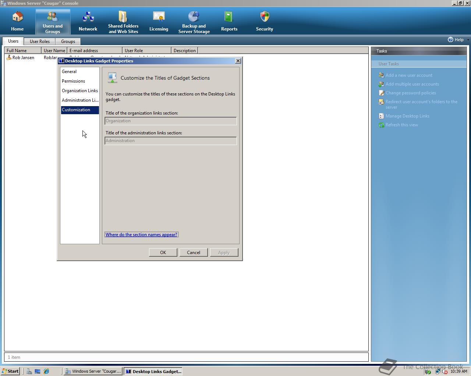Click Refresh this view link
471x376 pixels.
[x=402, y=125]
